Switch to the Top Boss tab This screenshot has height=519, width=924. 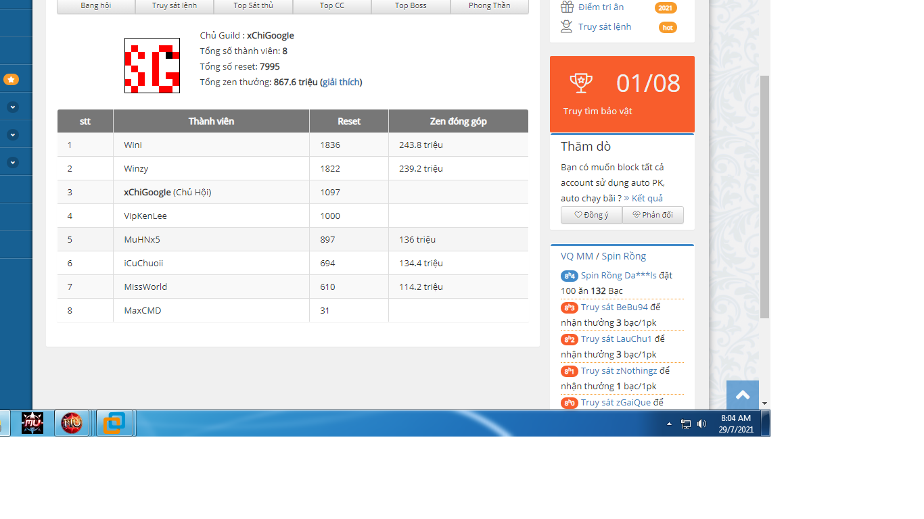(x=411, y=6)
